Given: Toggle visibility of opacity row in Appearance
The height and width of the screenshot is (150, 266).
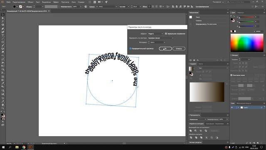Looking at the screenshot, I should pyautogui.click(x=191, y=24).
